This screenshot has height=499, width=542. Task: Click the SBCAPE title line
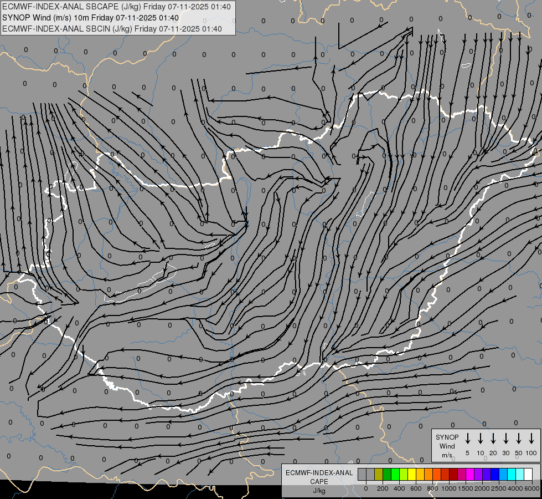[x=116, y=7]
